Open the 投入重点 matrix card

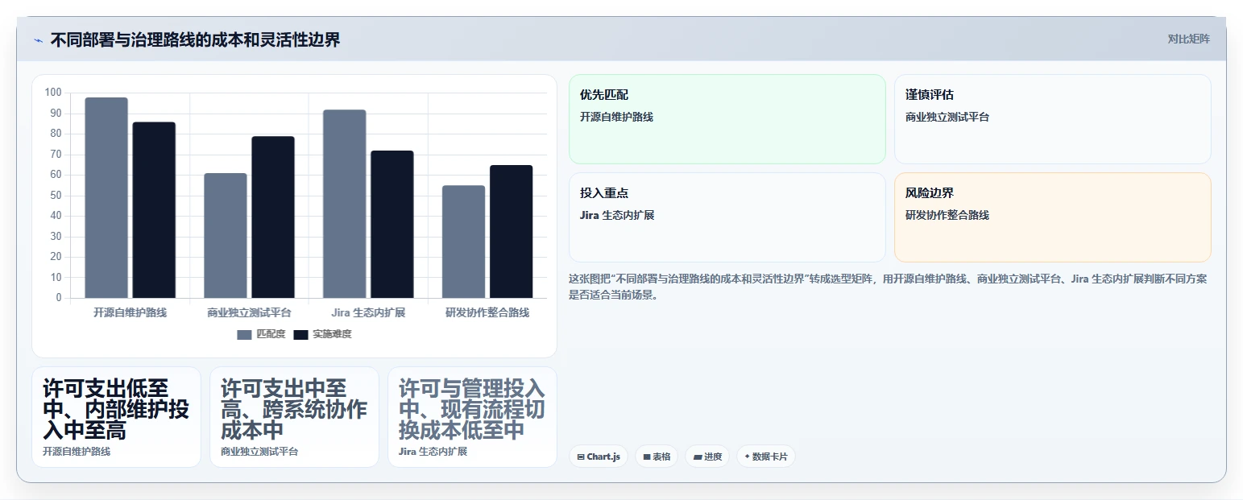click(x=727, y=217)
